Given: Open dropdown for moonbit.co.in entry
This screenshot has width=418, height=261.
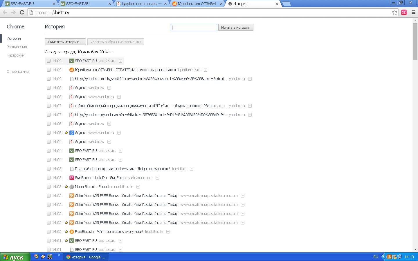Looking at the screenshot, I should point(138,187).
